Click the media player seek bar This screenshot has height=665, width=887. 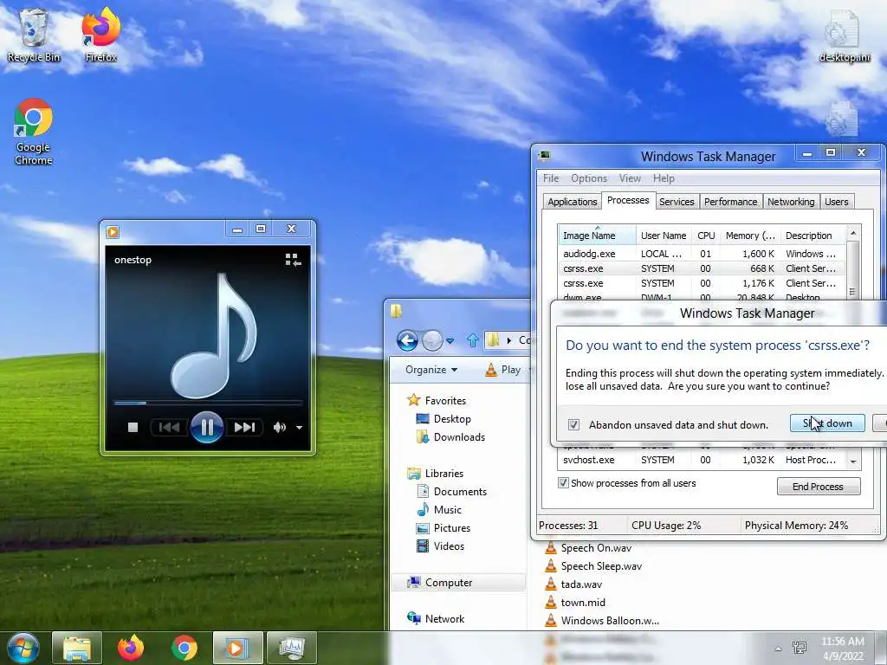[208, 403]
